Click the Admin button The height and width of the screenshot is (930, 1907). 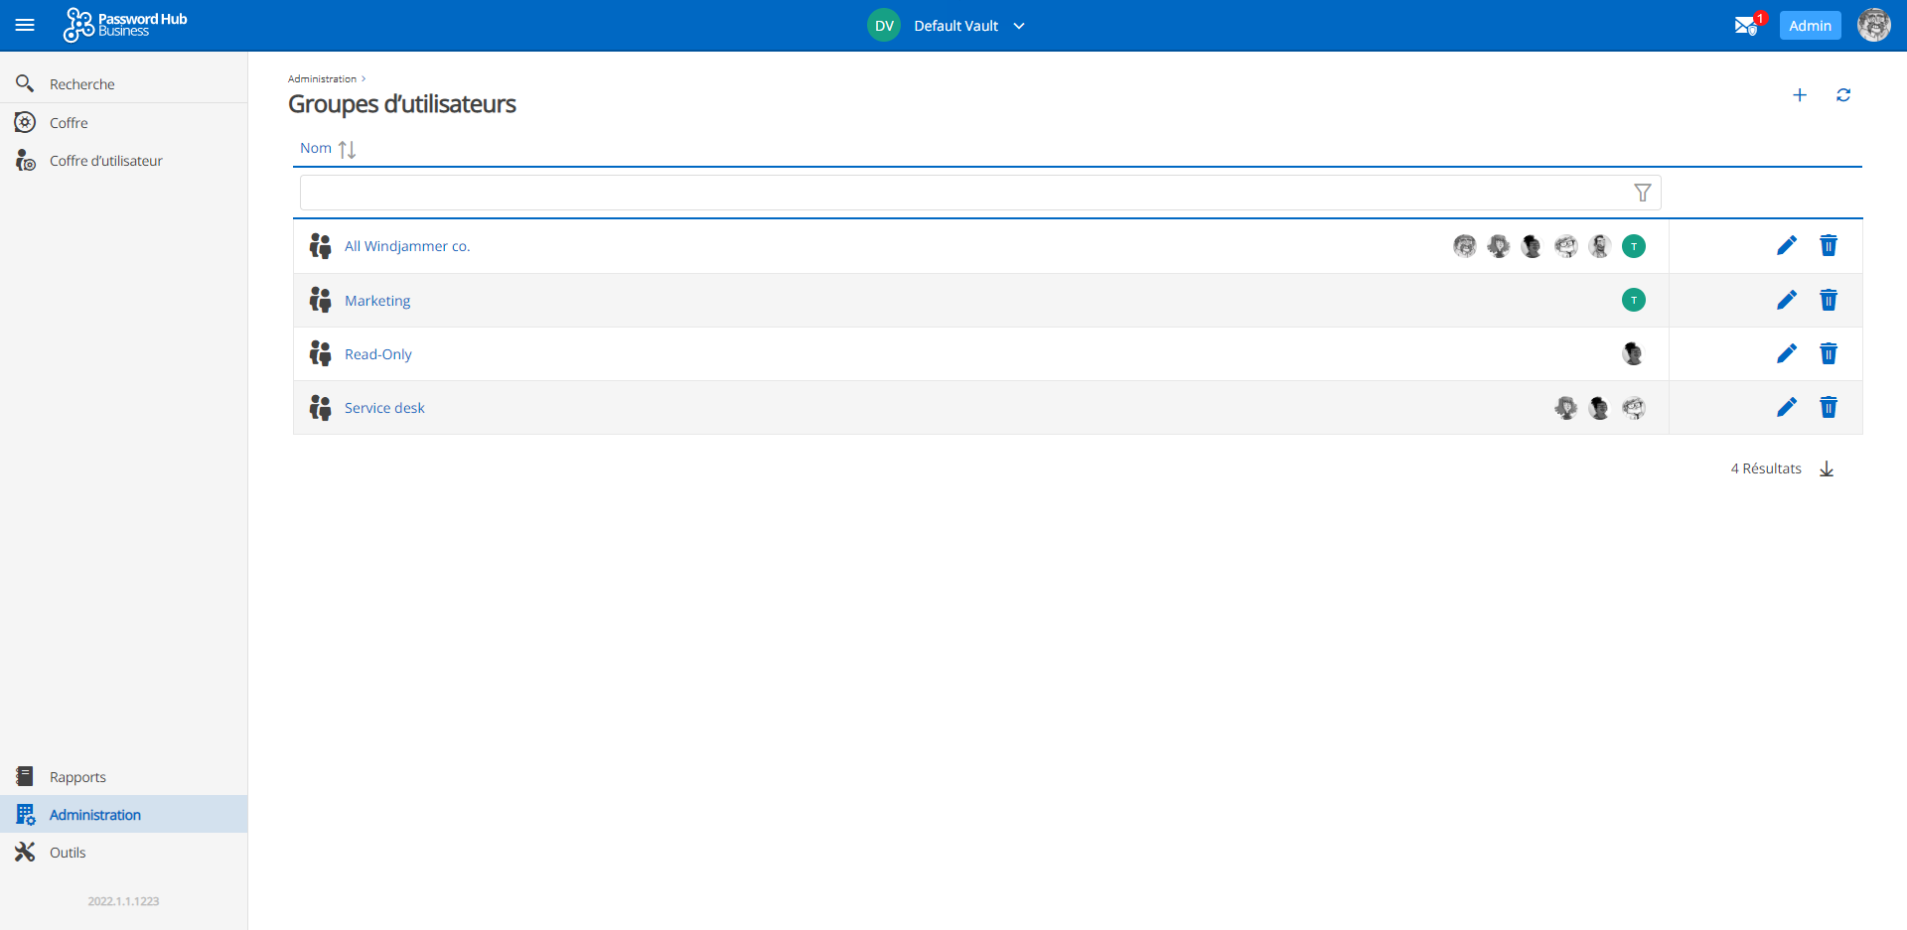[x=1810, y=26]
